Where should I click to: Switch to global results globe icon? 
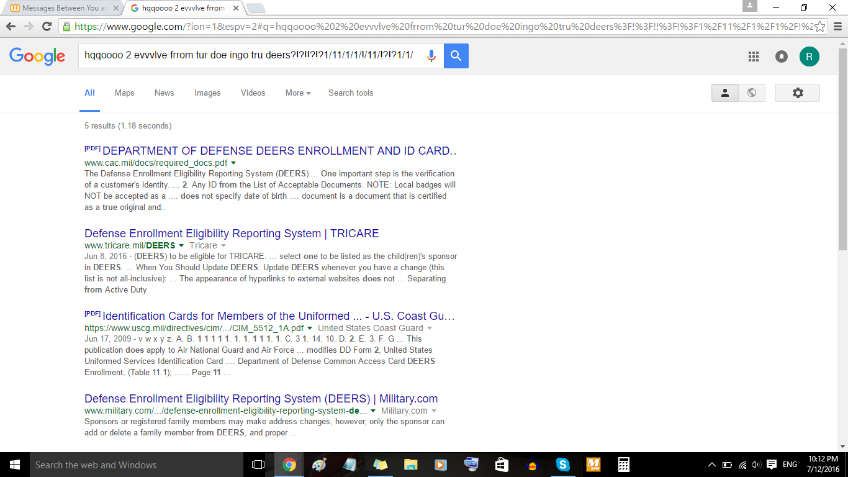pyautogui.click(x=752, y=93)
